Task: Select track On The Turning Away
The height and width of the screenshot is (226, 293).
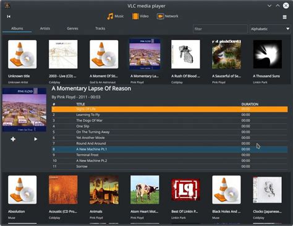Action: pos(169,132)
